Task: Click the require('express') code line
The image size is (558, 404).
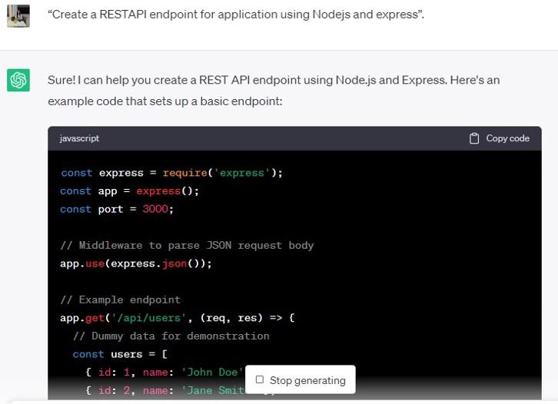Action: (171, 173)
